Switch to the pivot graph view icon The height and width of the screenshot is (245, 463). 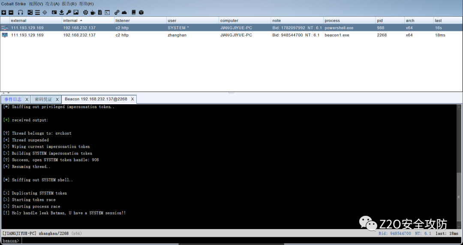tap(30, 12)
